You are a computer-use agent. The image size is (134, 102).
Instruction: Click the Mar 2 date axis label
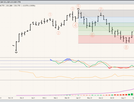pyautogui.click(x=56, y=98)
